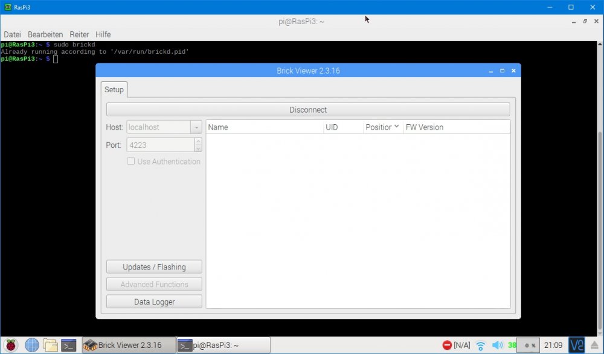Click the WiFi network icon
604x354 pixels.
[481, 346]
